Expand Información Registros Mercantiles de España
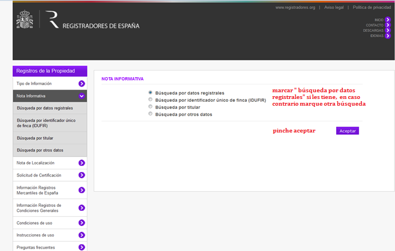The height and width of the screenshot is (251, 395). [x=82, y=190]
